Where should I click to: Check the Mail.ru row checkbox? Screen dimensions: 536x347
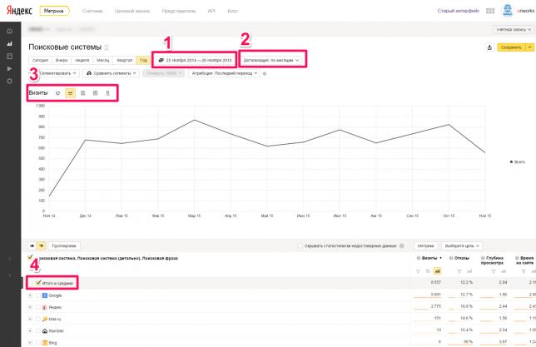[38, 319]
